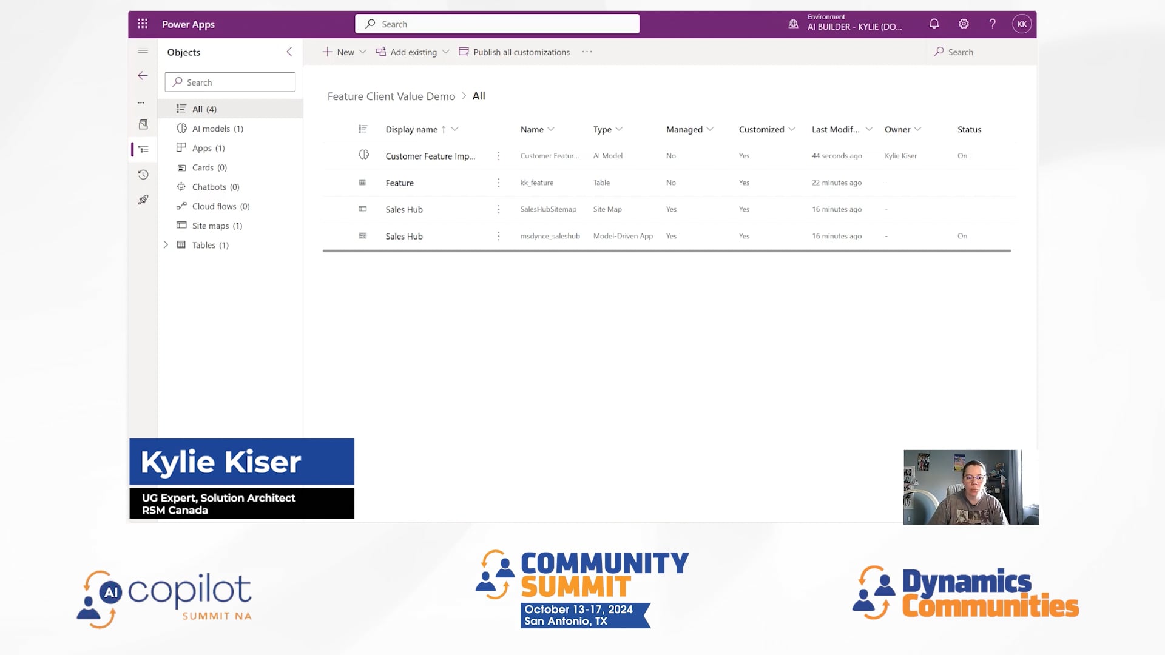Click the environment picker icon
1165x655 pixels.
(793, 24)
